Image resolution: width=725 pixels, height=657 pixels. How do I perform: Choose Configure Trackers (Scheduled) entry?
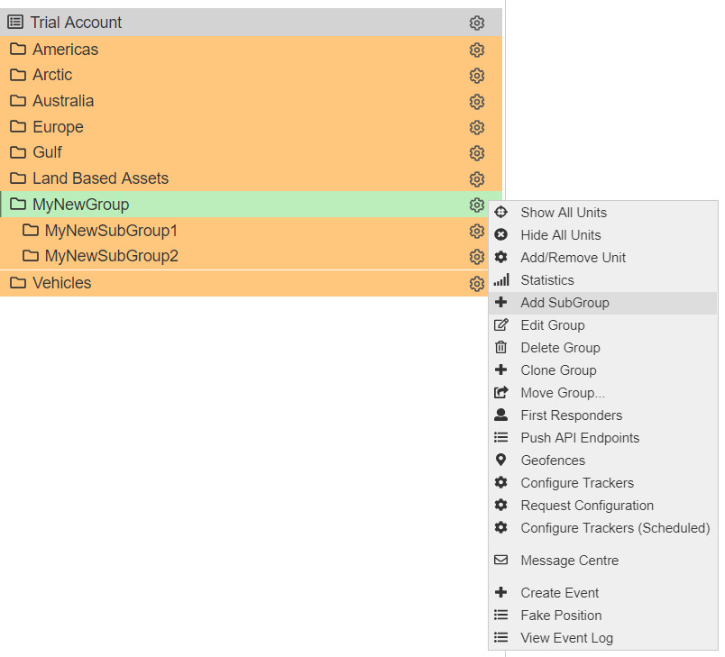click(x=603, y=528)
